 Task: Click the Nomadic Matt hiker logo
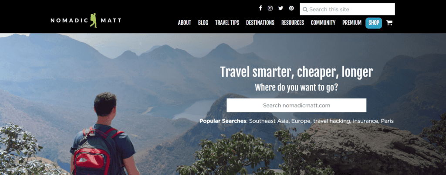(86, 20)
